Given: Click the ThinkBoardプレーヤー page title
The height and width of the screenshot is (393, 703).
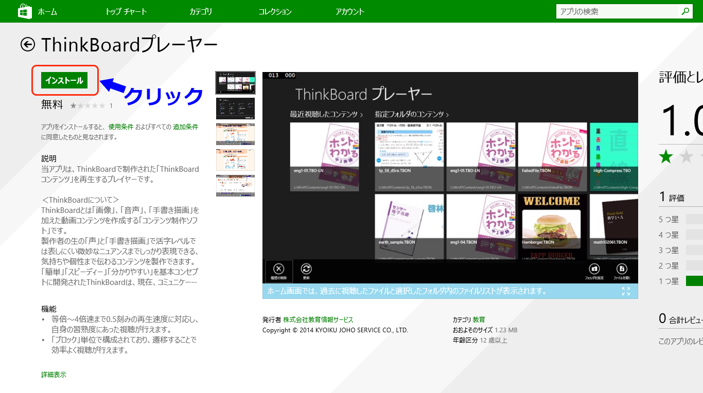Looking at the screenshot, I should click(x=129, y=45).
